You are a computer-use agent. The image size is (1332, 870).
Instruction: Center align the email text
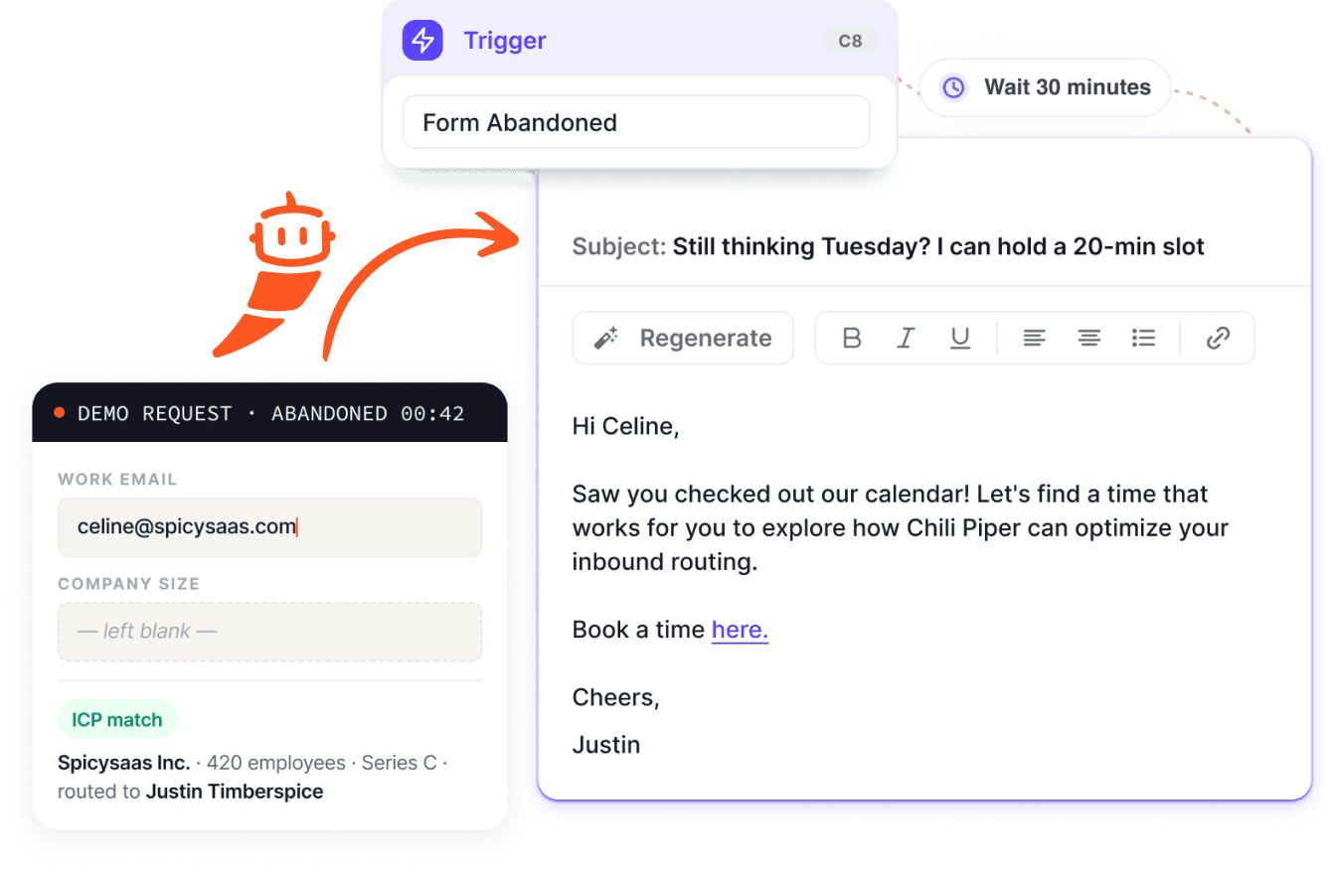(x=1088, y=339)
